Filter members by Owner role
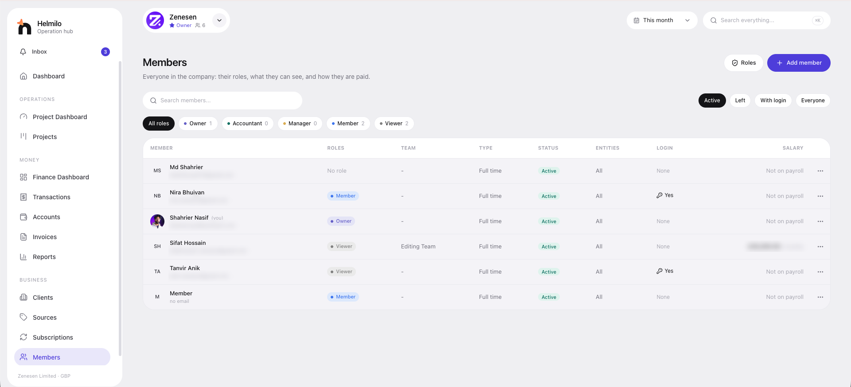The height and width of the screenshot is (387, 851). pyautogui.click(x=198, y=124)
